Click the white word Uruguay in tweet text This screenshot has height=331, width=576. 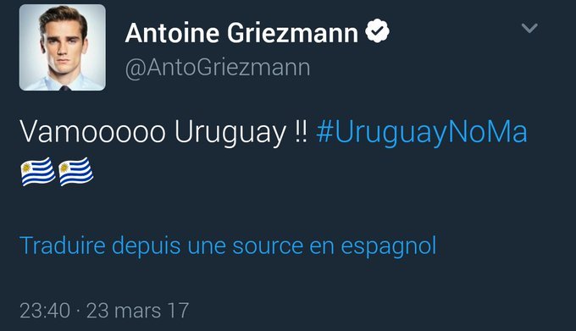tap(230, 133)
